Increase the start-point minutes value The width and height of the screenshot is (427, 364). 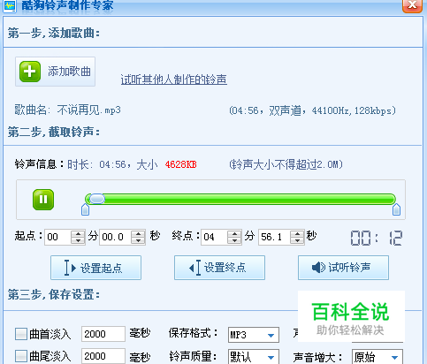(x=78, y=234)
